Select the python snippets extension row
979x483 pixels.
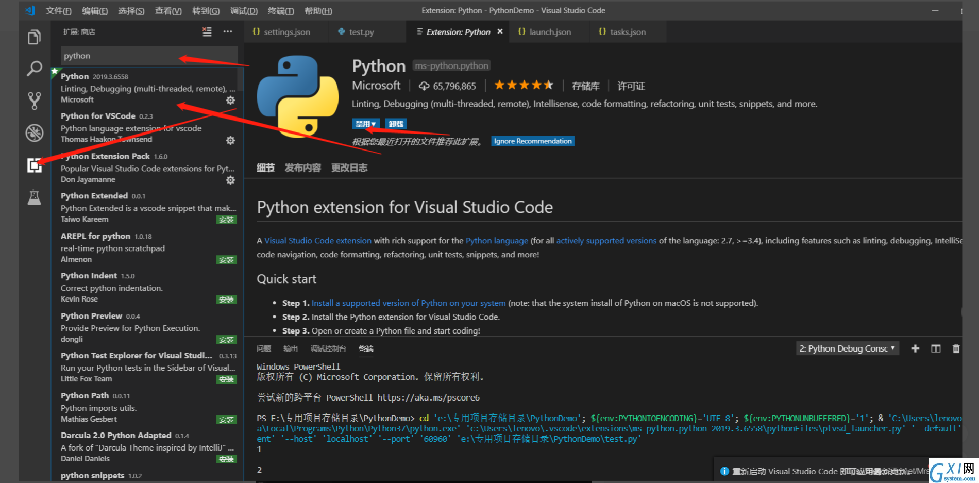(x=147, y=475)
